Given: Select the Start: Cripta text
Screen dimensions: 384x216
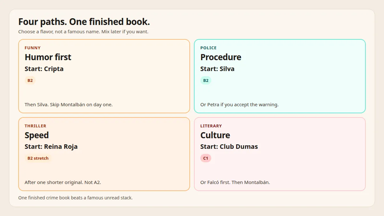Looking at the screenshot, I should (x=44, y=69).
